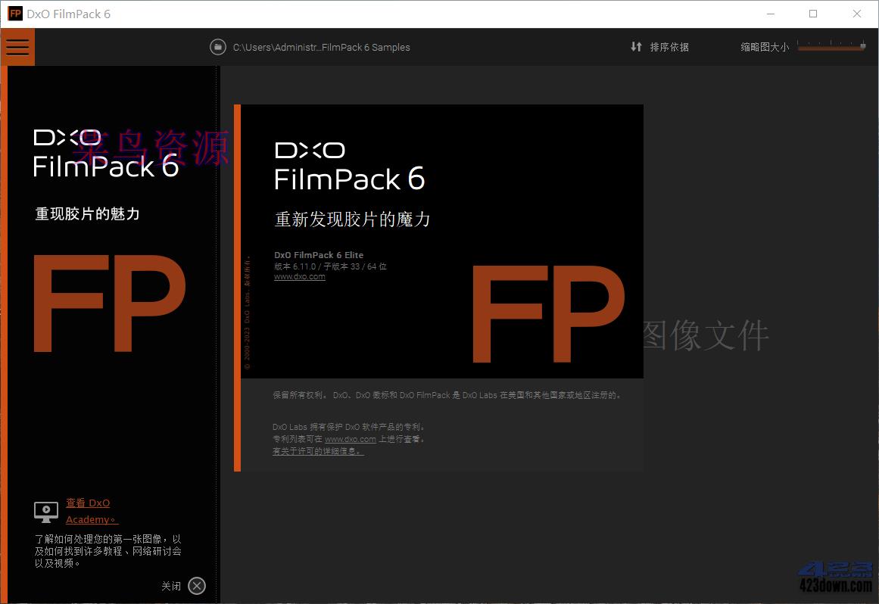The width and height of the screenshot is (879, 604).
Task: Open the 查看 DxO Academy link
Action: point(89,503)
